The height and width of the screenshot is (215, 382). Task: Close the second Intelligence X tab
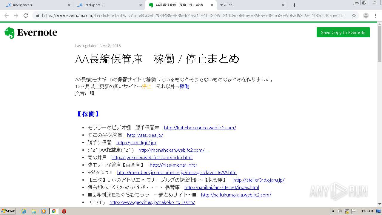click(141, 5)
